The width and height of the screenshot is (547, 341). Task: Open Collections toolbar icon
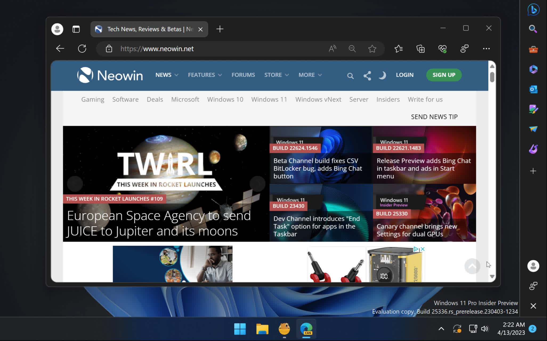[x=421, y=49]
